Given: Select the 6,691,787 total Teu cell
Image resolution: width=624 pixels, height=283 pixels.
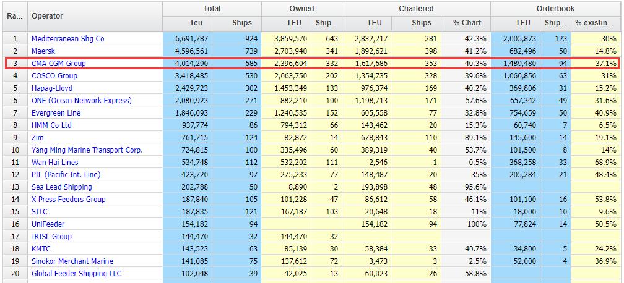Looking at the screenshot, I should coord(188,39).
